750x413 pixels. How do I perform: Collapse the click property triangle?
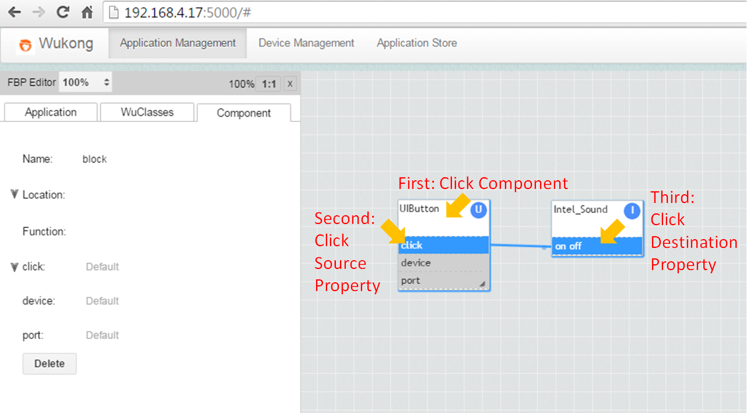[15, 267]
